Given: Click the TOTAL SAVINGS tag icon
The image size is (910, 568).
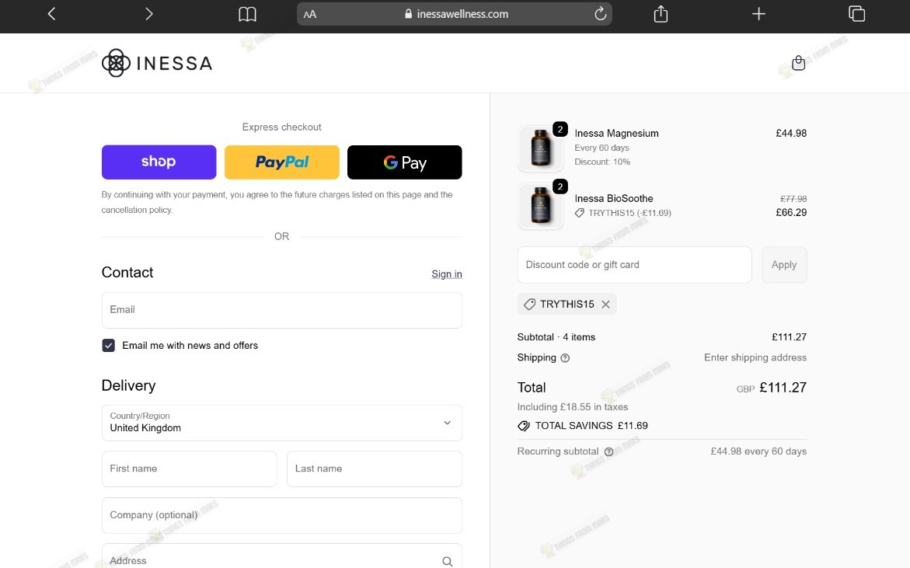Looking at the screenshot, I should coord(524,426).
